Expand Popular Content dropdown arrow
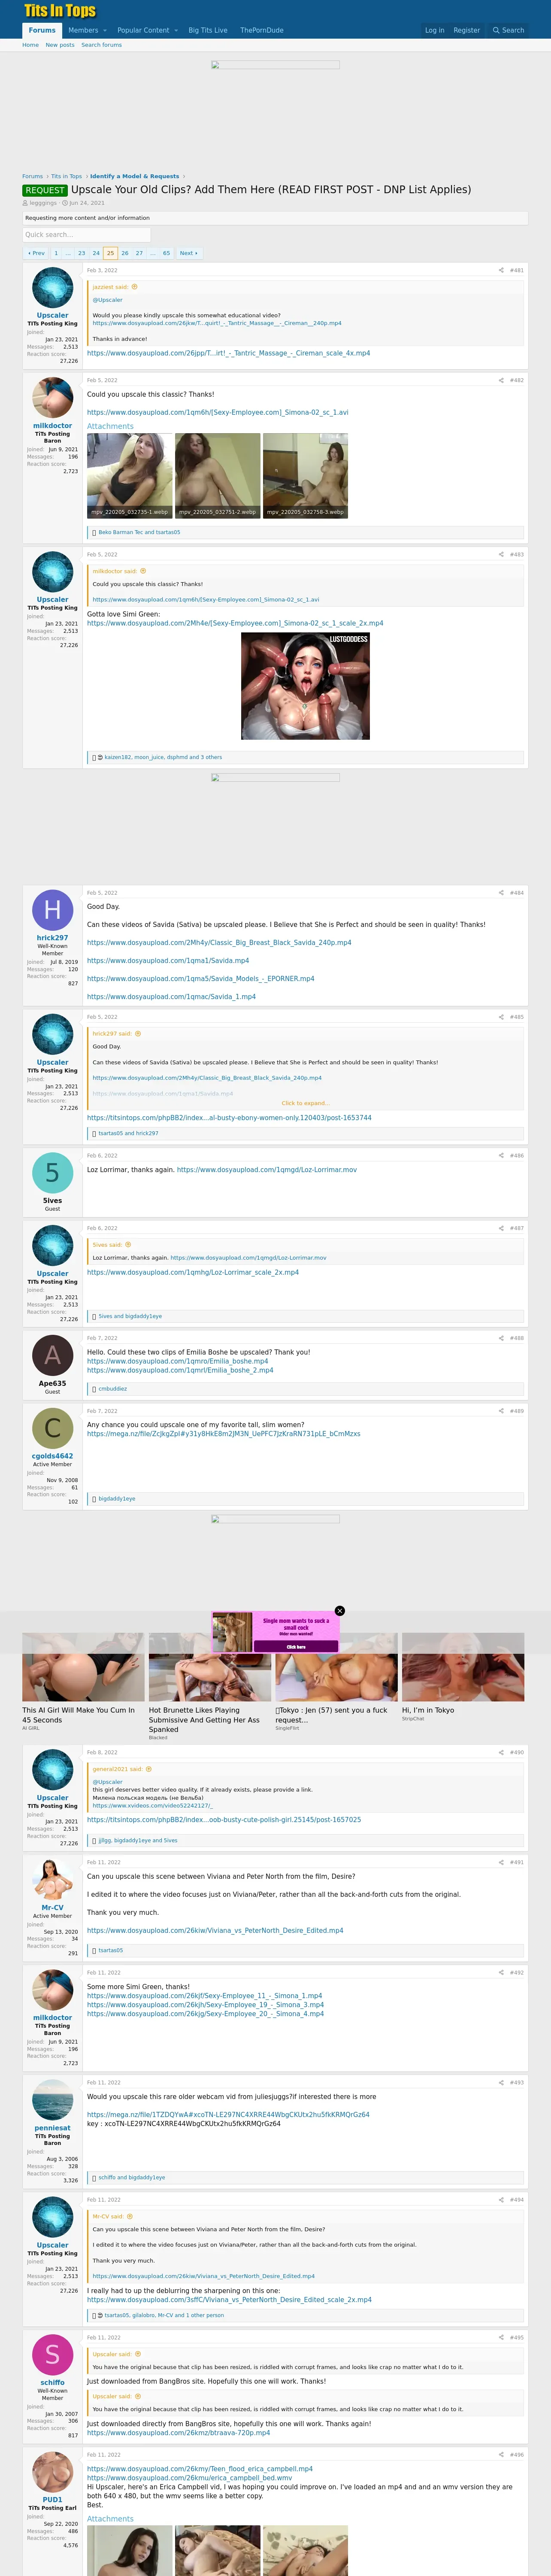 pyautogui.click(x=176, y=30)
